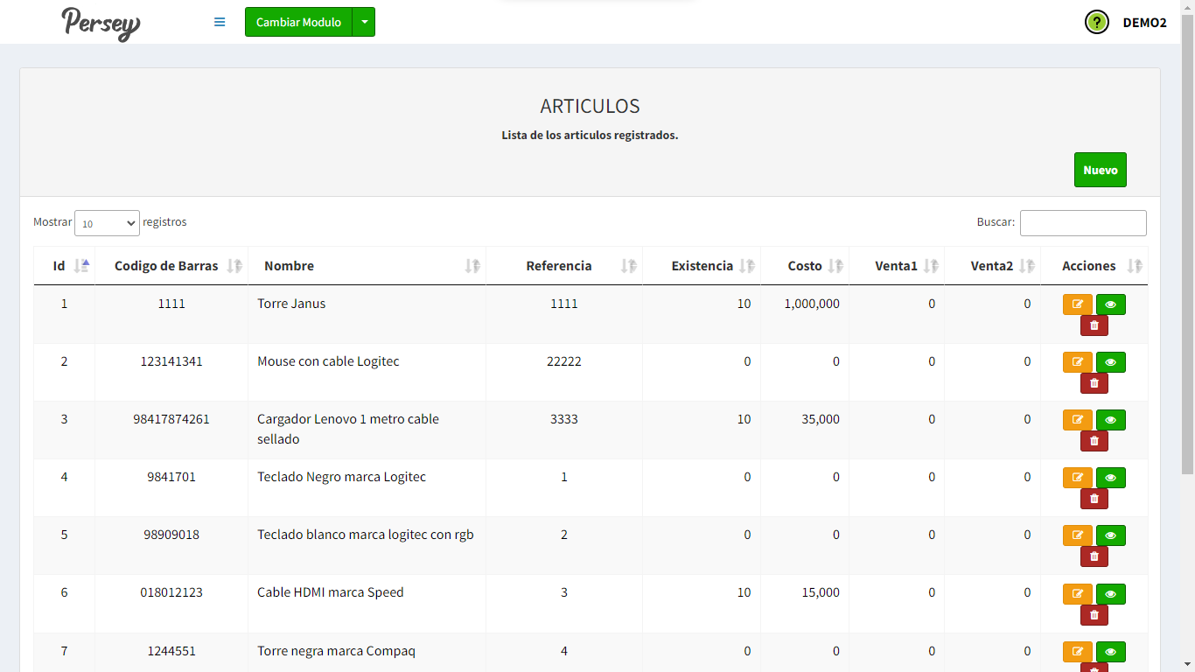Viewport: 1195px width, 672px height.
Task: Focus the Buscar search field
Action: pyautogui.click(x=1082, y=223)
